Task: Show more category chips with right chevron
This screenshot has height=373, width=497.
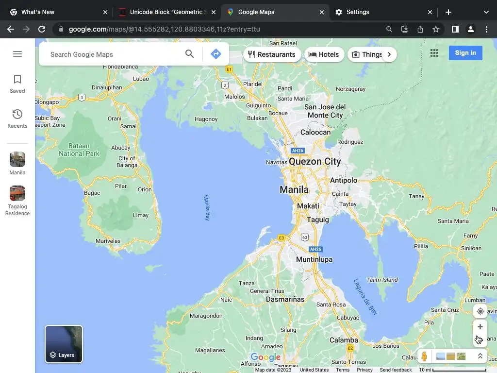Action: pyautogui.click(x=389, y=54)
